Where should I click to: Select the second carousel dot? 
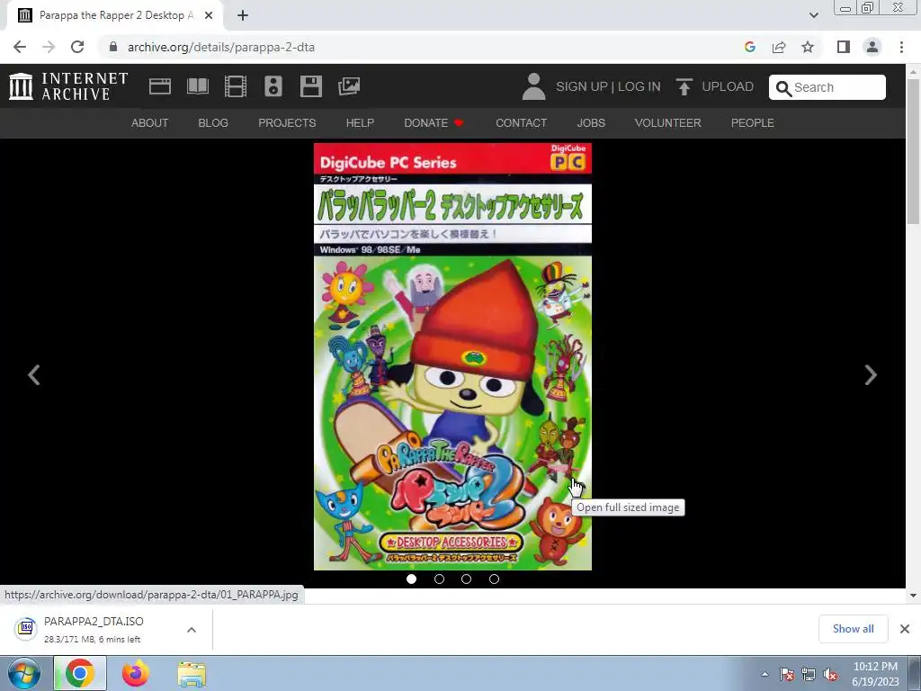pyautogui.click(x=439, y=579)
